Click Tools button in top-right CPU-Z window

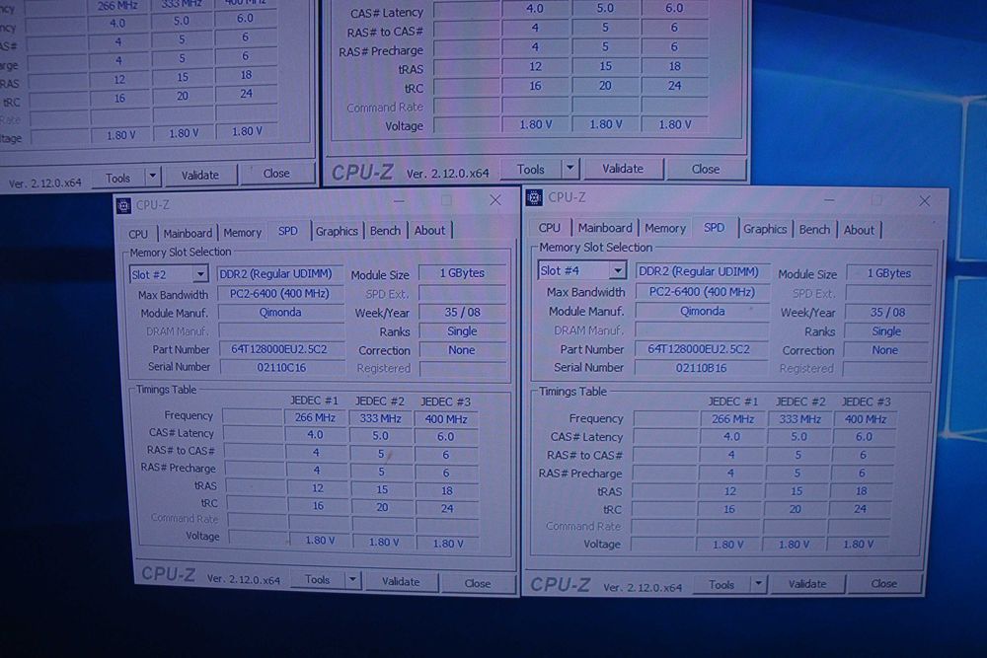531,170
